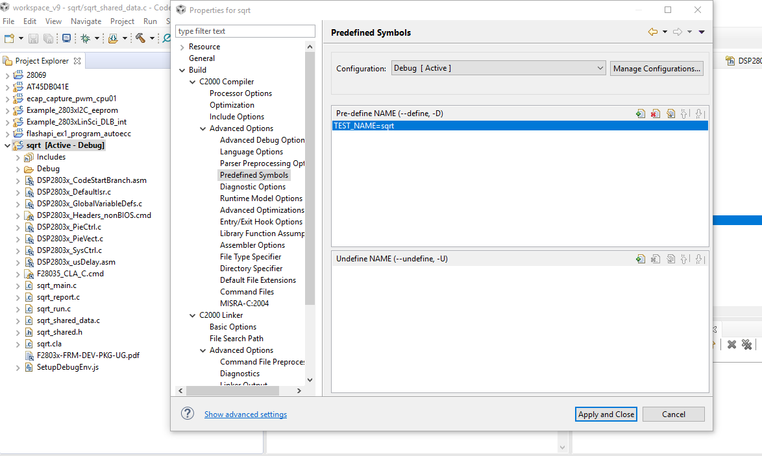Select File Search Path under Linker
Image resolution: width=762 pixels, height=456 pixels.
tap(236, 339)
